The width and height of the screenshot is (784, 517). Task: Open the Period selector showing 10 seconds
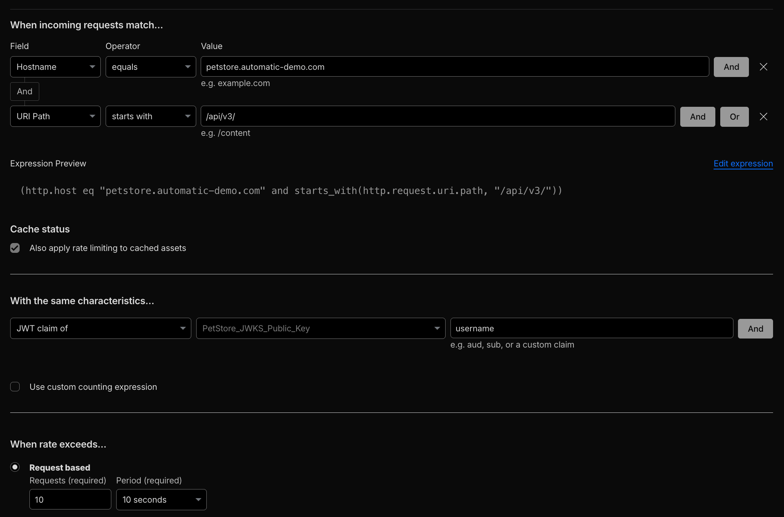point(161,499)
